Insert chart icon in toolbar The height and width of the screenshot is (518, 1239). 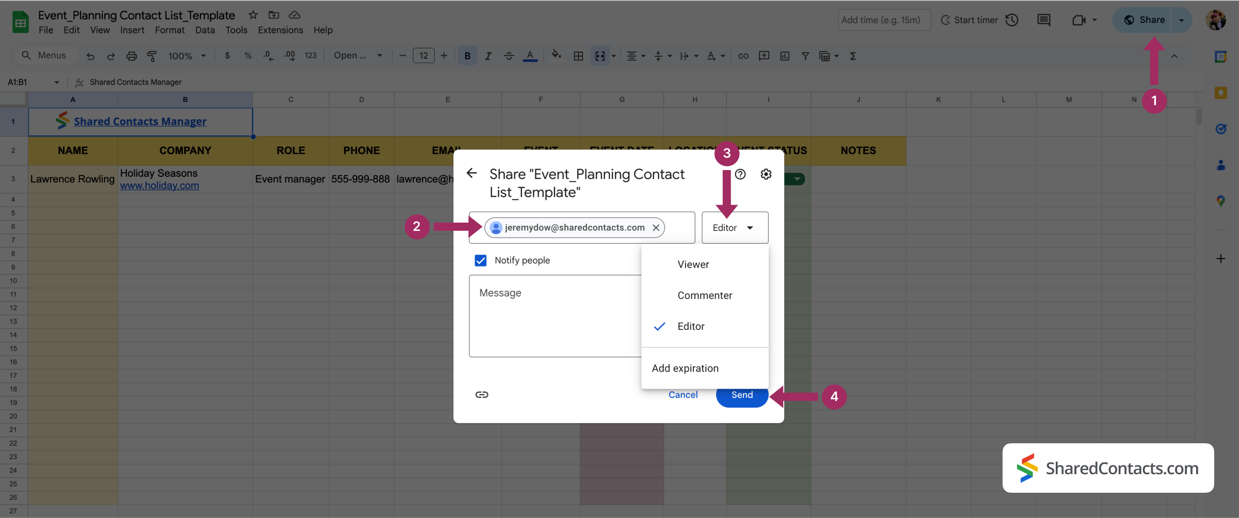[785, 56]
